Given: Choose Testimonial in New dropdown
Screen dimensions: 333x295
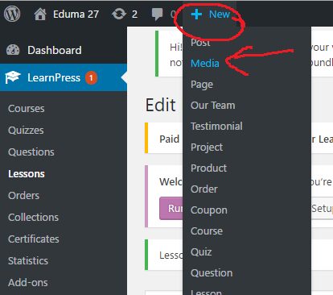Looking at the screenshot, I should pyautogui.click(x=216, y=127).
